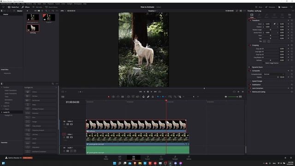Click the Zoom link chain icon
Screen dimensions: 295x166
[x=275, y=24]
